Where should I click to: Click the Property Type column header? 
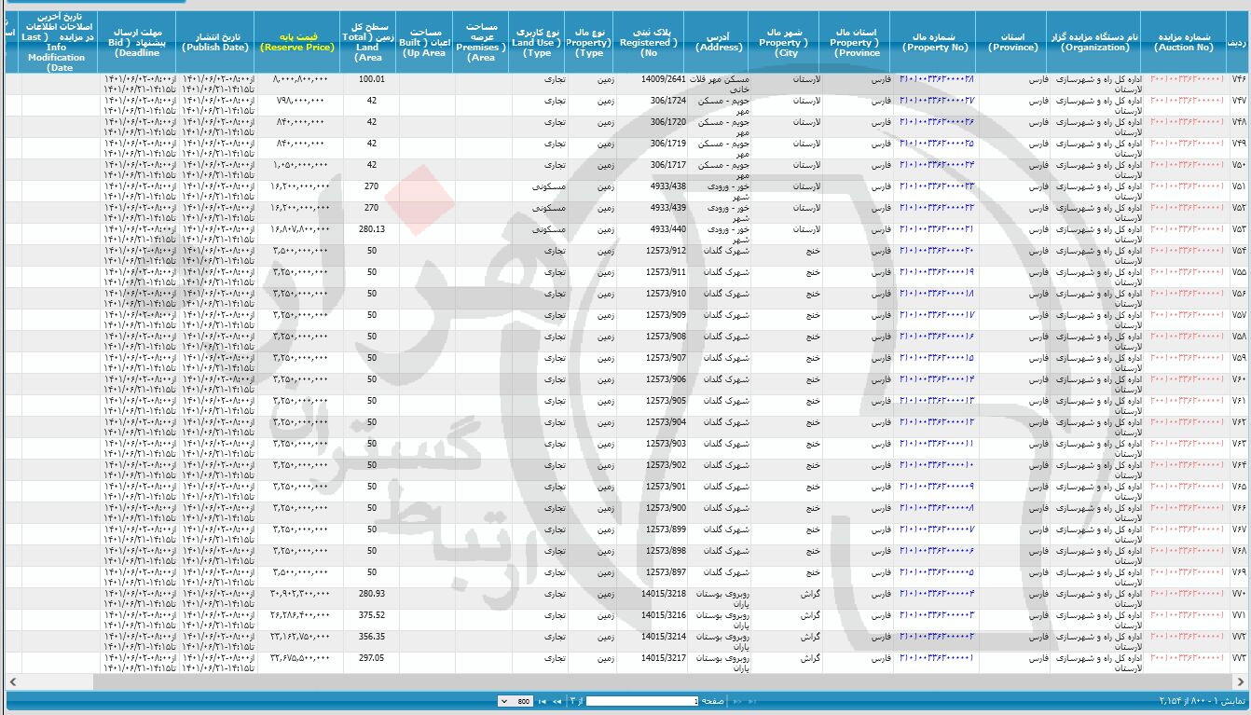point(591,42)
